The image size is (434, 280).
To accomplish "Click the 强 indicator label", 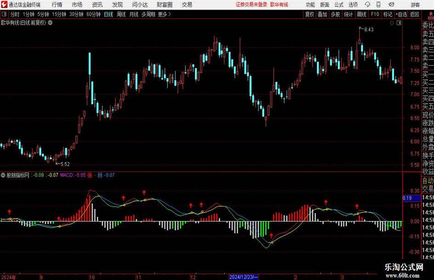I will (x=90, y=175).
